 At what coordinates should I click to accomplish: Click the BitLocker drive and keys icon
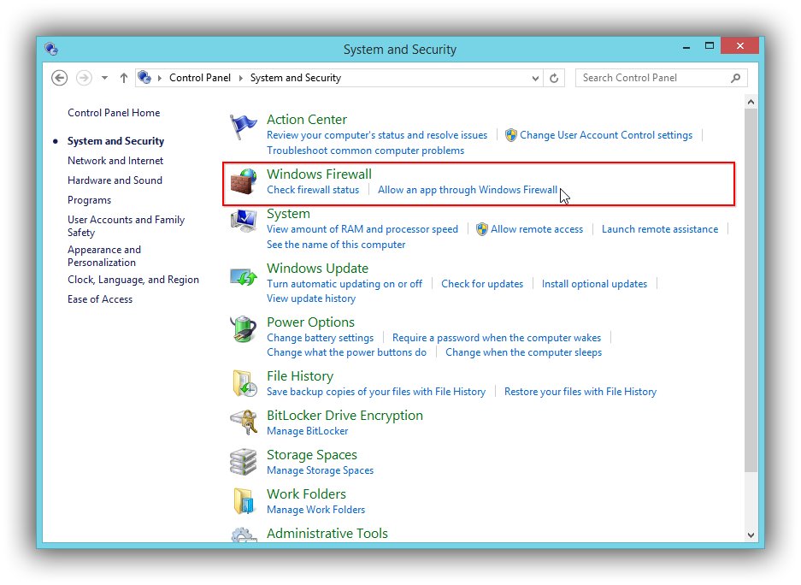pos(243,422)
